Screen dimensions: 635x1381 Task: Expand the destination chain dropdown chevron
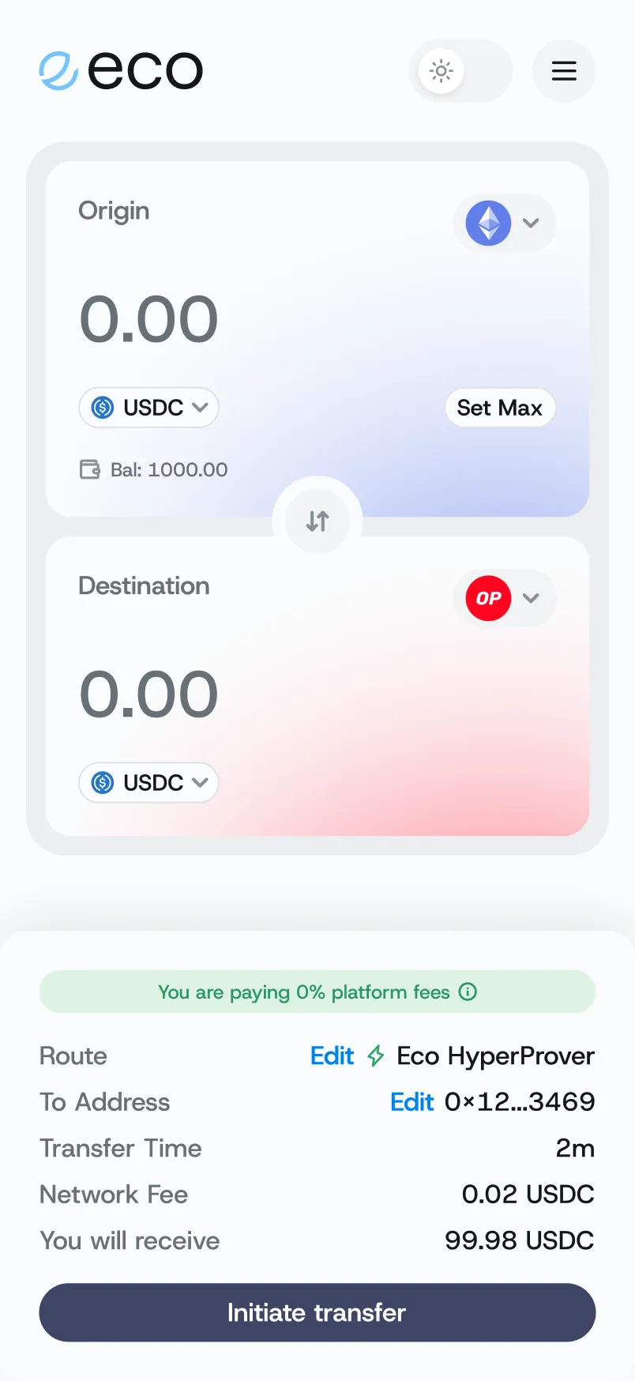pyautogui.click(x=531, y=598)
